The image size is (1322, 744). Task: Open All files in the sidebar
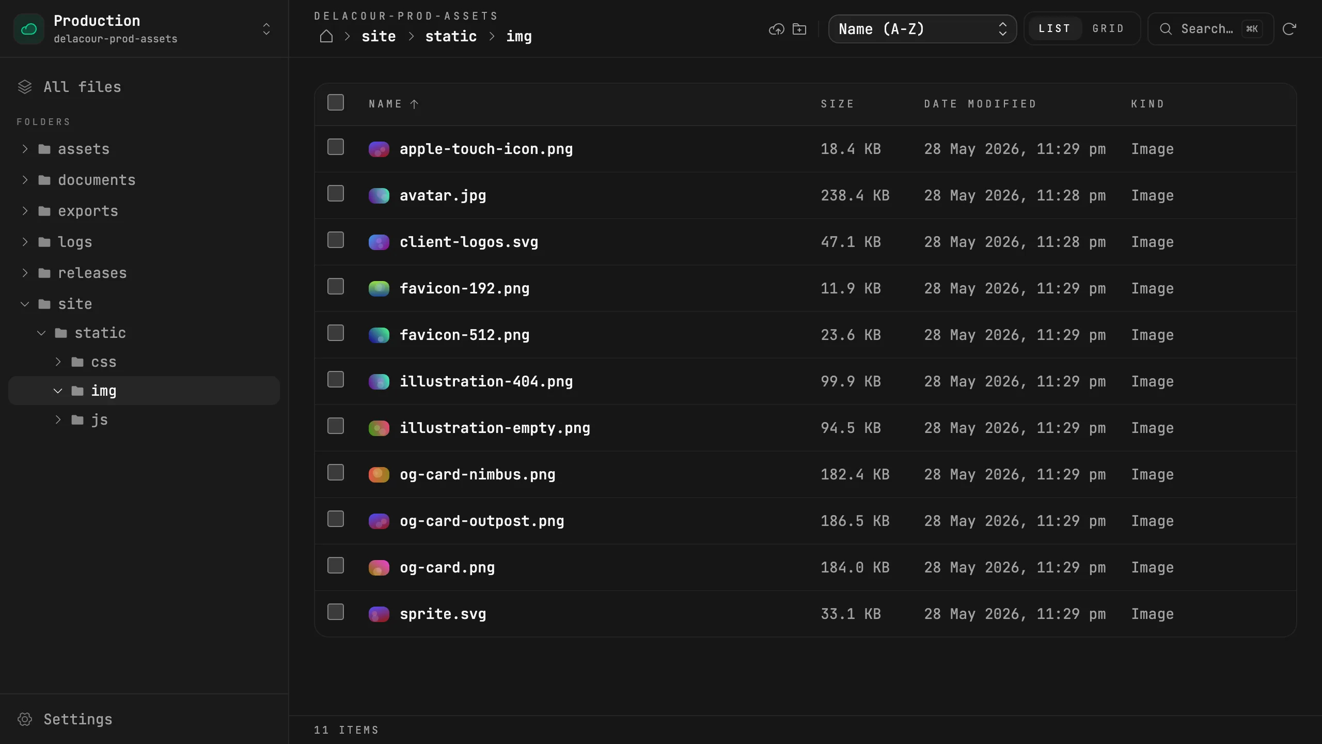coord(144,87)
